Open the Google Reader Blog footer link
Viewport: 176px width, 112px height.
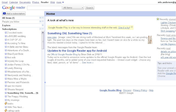pos(111,90)
